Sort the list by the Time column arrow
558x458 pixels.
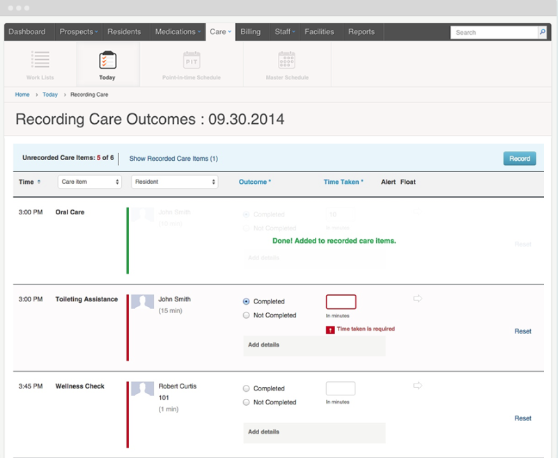[x=39, y=182]
